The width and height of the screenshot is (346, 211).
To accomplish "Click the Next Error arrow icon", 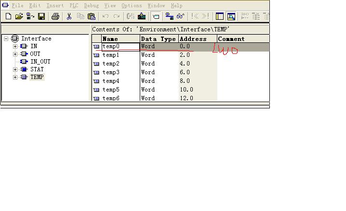I will (205, 16).
